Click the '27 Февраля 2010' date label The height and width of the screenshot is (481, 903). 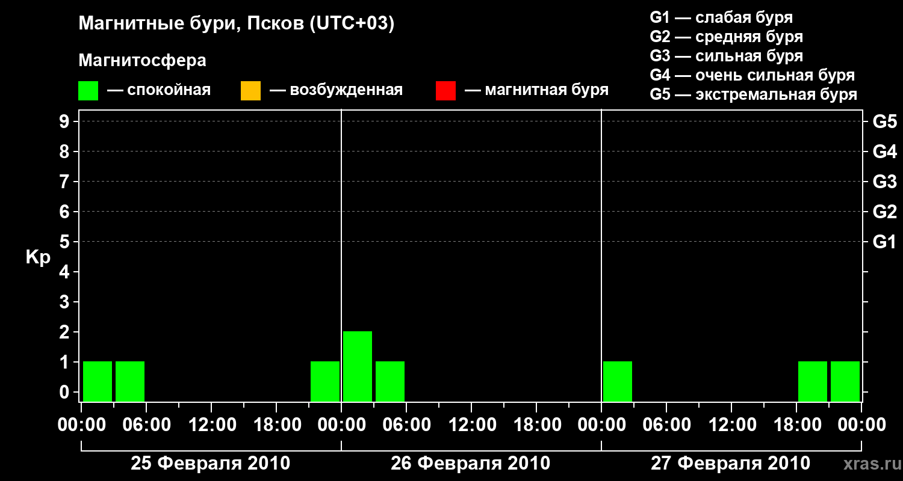(x=731, y=464)
